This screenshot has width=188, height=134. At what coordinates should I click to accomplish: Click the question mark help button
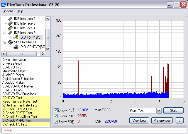[x=179, y=121]
